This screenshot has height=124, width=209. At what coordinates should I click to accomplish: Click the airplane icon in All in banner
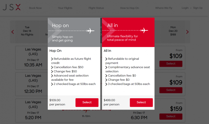pyautogui.click(x=144, y=30)
